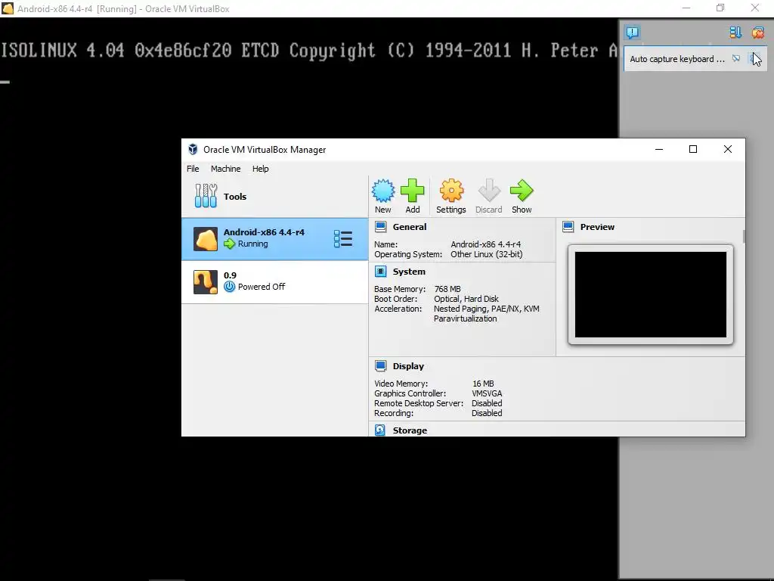774x581 pixels.
Task: Click the General section monitor icon
Action: pos(381,227)
